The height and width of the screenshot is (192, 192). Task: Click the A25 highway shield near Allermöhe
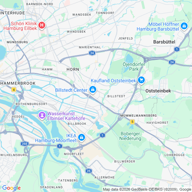click(89, 171)
